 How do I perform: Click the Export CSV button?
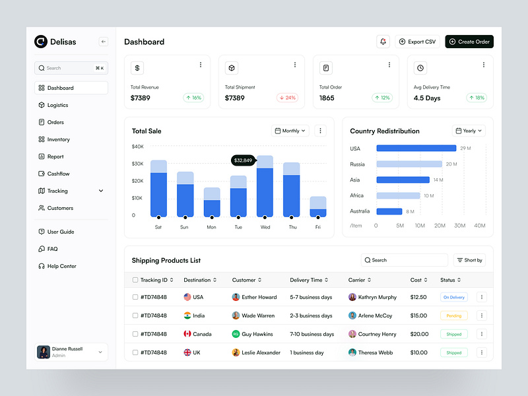417,42
